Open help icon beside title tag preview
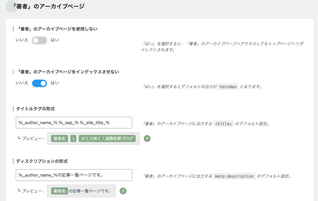Viewport: 318px width, 201px height. pyautogui.click(x=147, y=139)
